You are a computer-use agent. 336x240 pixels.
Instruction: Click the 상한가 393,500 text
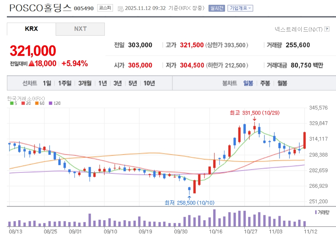(227, 45)
